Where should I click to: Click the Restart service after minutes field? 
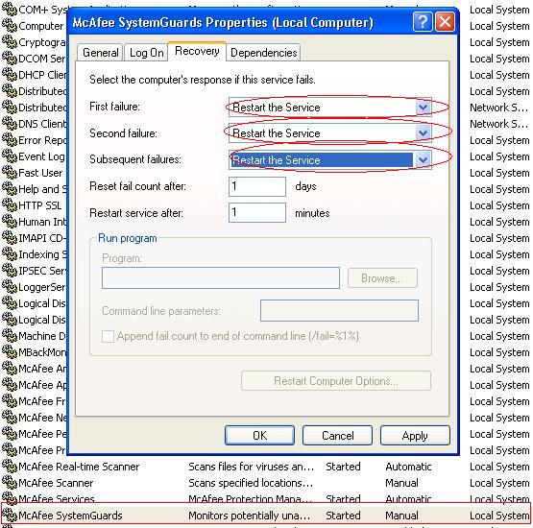(257, 213)
